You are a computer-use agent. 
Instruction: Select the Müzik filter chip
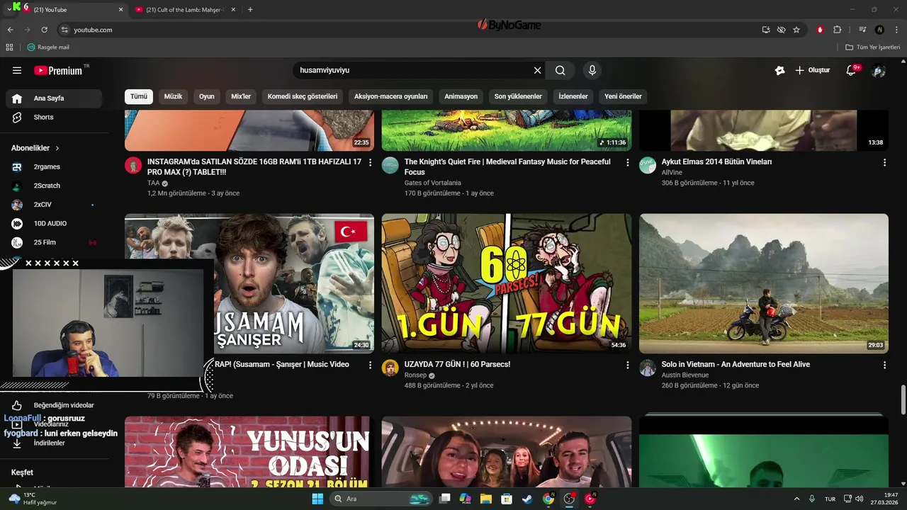[x=174, y=96]
